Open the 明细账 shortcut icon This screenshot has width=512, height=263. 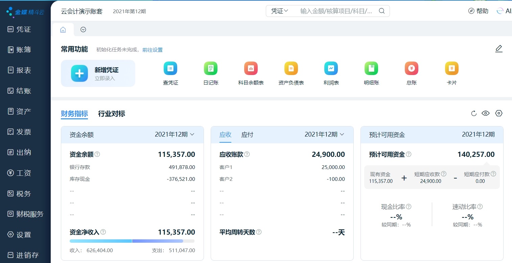pyautogui.click(x=371, y=68)
